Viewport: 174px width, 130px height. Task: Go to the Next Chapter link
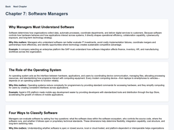tap(20, 6)
